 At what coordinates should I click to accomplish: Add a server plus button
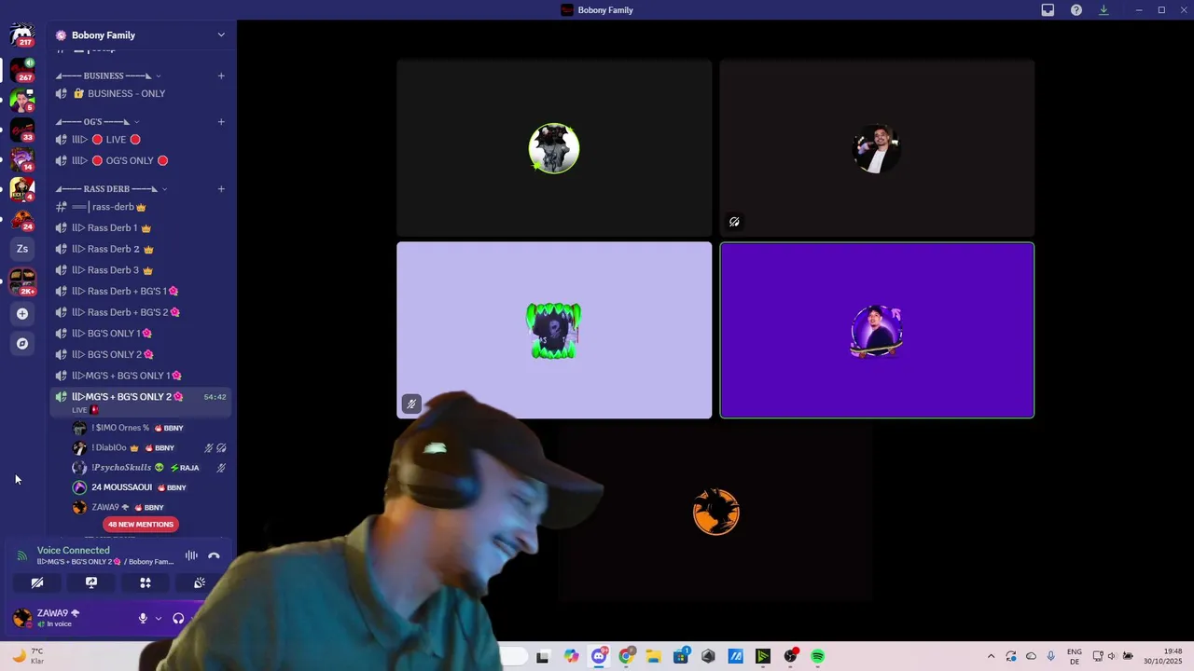pos(22,314)
